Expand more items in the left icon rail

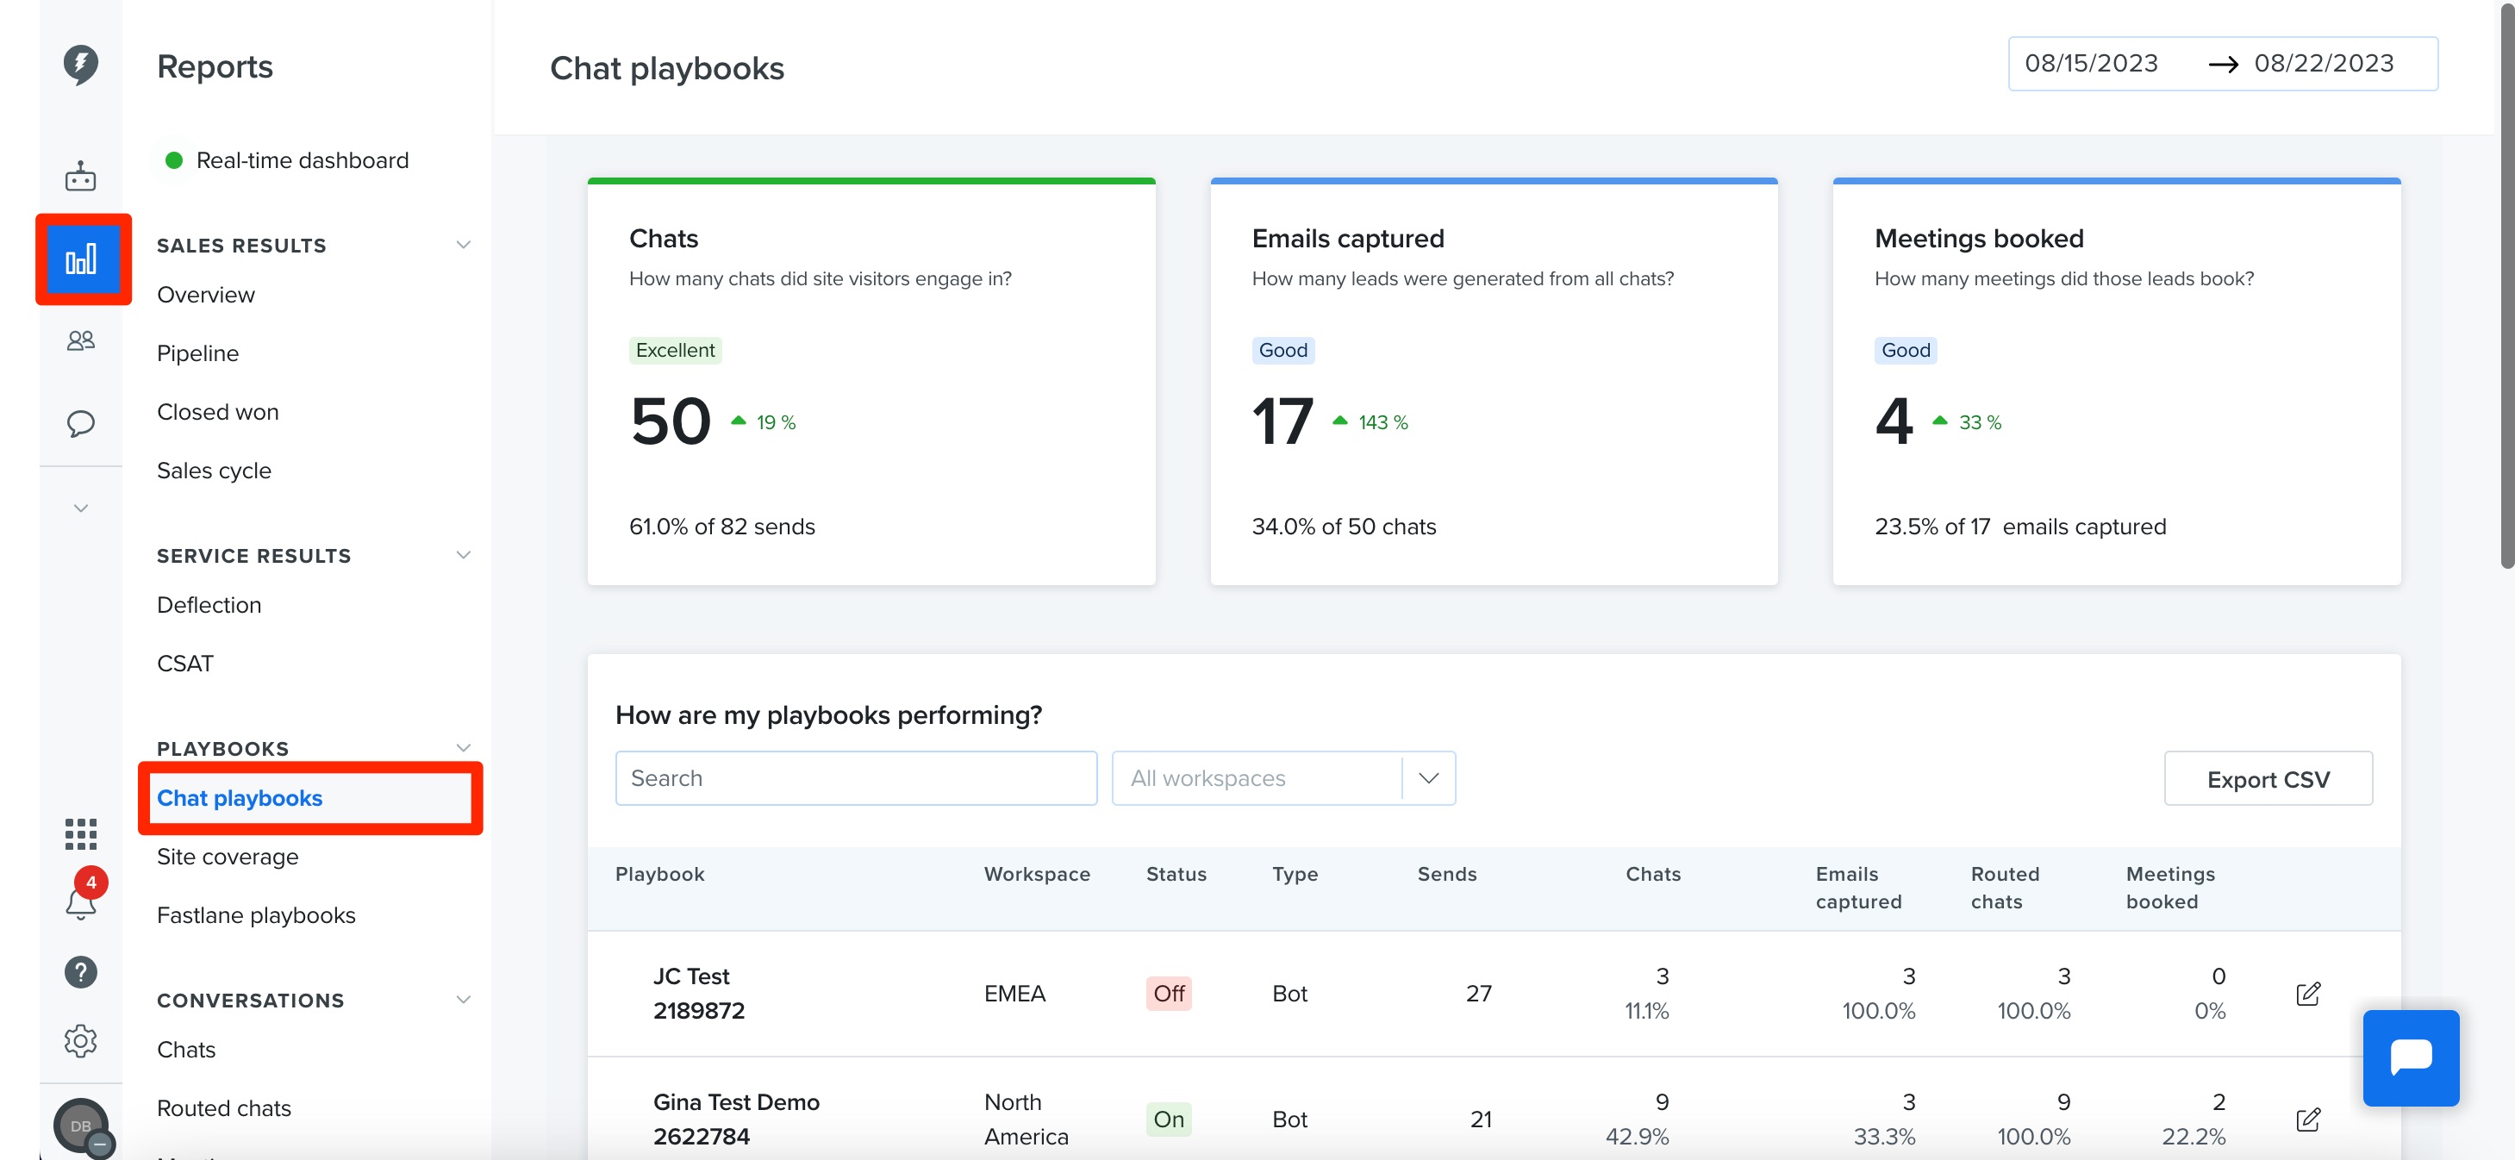click(81, 508)
